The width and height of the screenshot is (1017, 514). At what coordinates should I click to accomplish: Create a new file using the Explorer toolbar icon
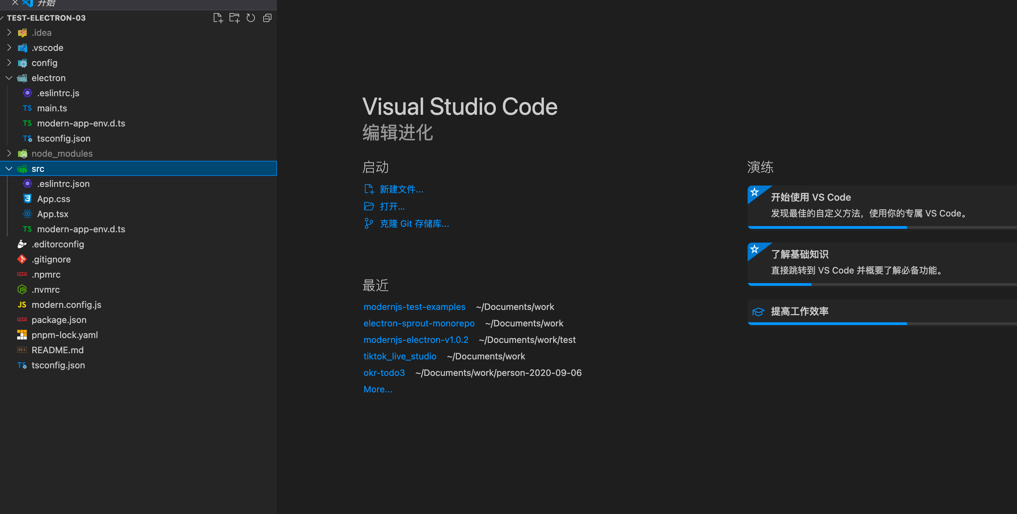(218, 18)
